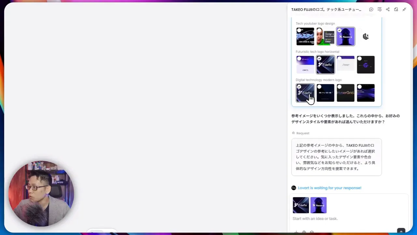This screenshot has height=235, width=417.
Task: Check the white card thumbnail under Futuristic row
Action: point(339,59)
